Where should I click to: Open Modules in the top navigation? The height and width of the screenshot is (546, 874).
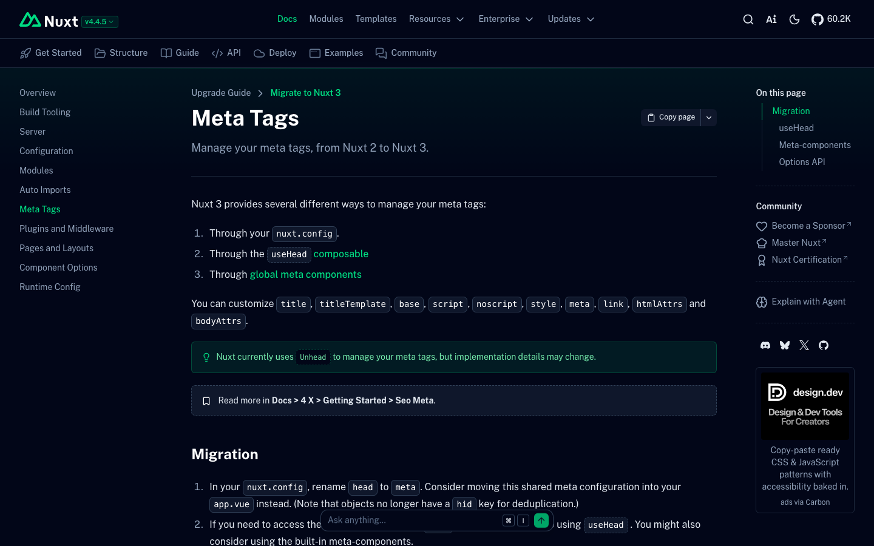coord(326,19)
